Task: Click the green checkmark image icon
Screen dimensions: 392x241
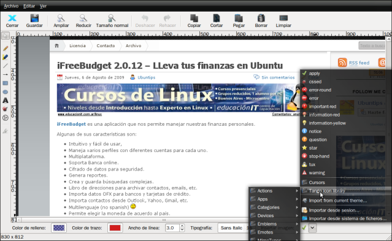Action: (304, 228)
